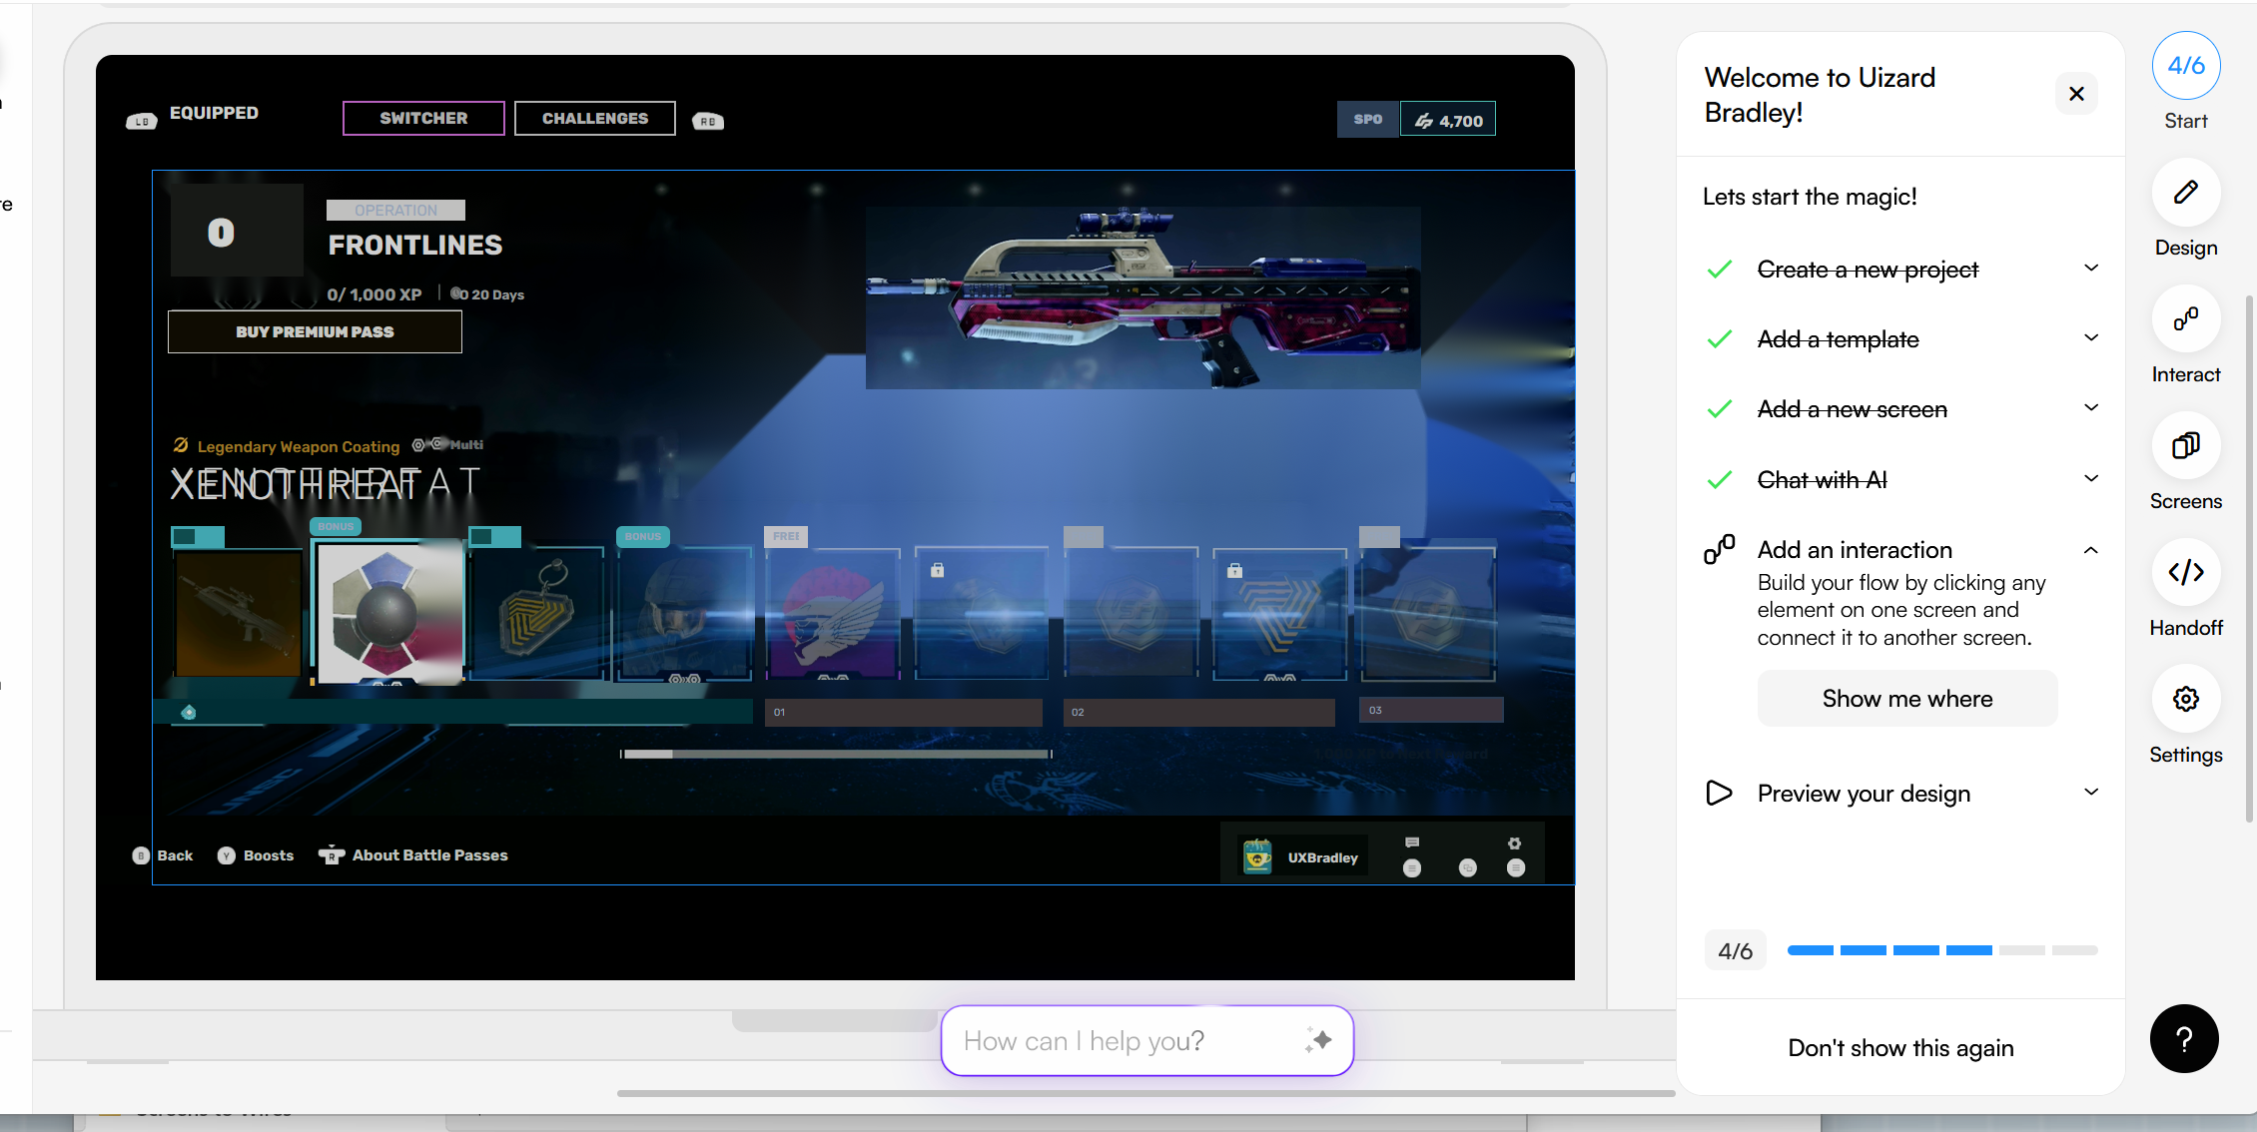The image size is (2257, 1132).
Task: Click the LB bumper icon beside EQUIPPED
Action: 142,121
